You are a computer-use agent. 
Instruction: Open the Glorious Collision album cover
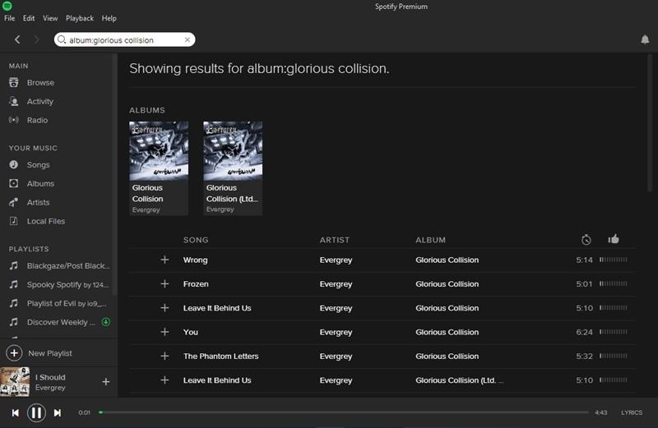(x=159, y=151)
